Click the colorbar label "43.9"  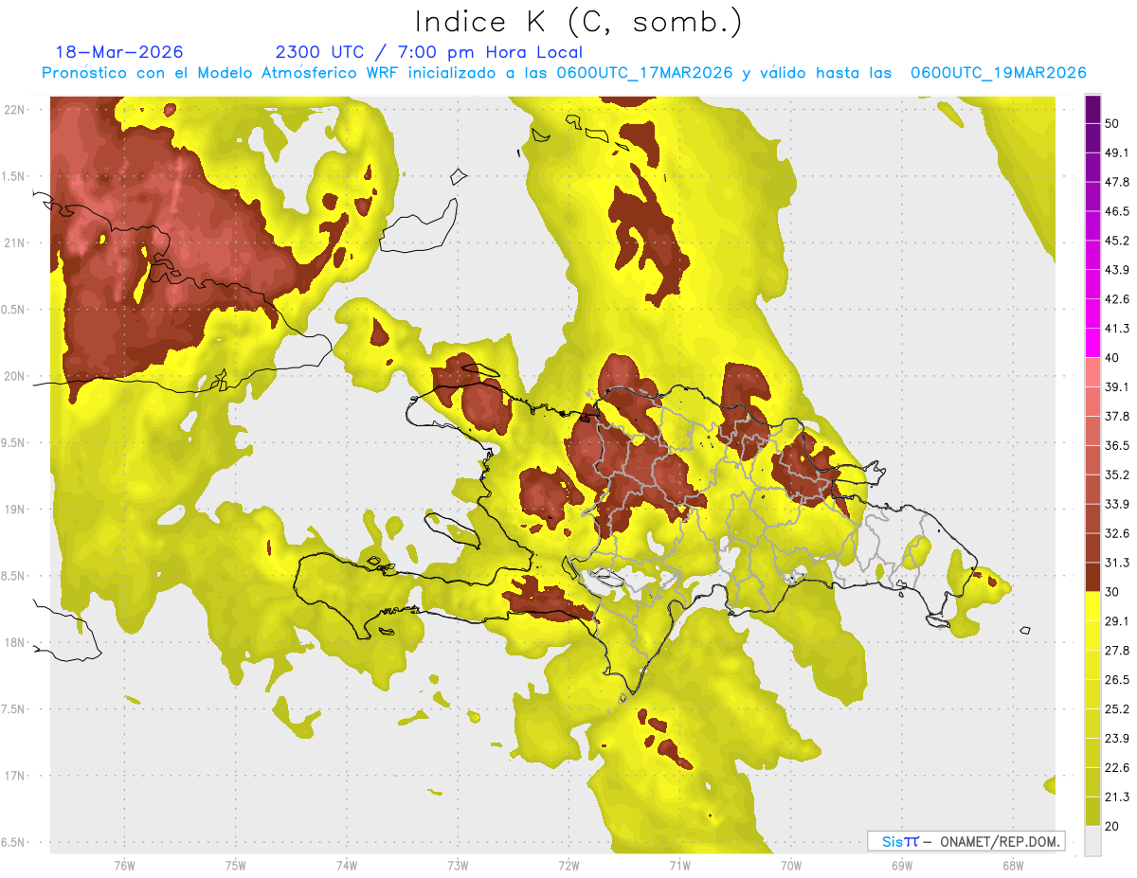pos(1117,270)
